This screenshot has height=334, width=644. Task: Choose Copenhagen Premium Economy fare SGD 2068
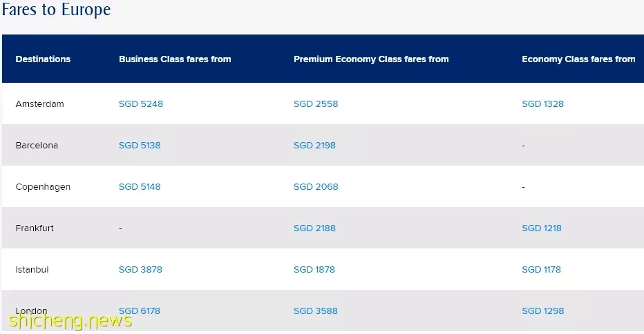316,187
